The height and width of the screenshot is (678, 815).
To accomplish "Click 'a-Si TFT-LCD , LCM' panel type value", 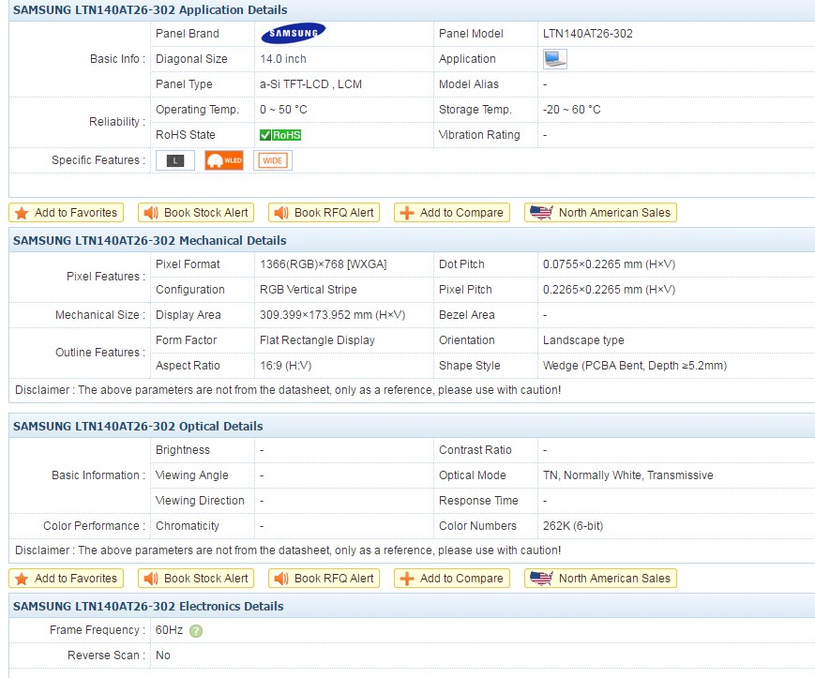I will pyautogui.click(x=310, y=84).
